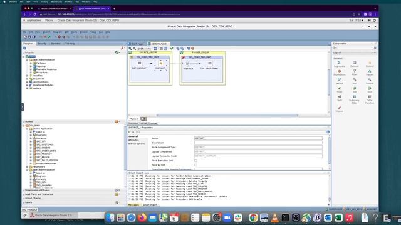Select the Dataset component in the palette
401x225 pixels.
pyautogui.click(x=354, y=64)
